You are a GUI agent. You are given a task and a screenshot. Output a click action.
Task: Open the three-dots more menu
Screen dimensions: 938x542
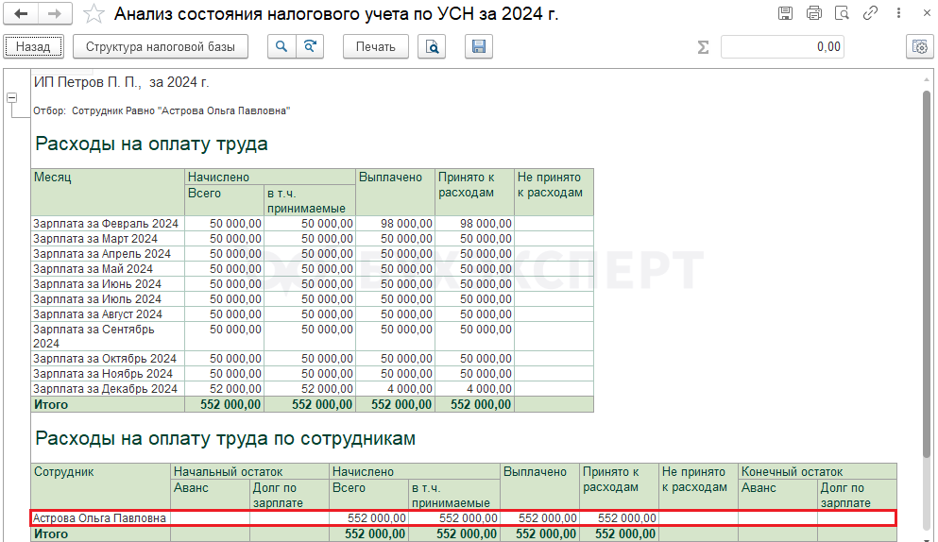(898, 13)
